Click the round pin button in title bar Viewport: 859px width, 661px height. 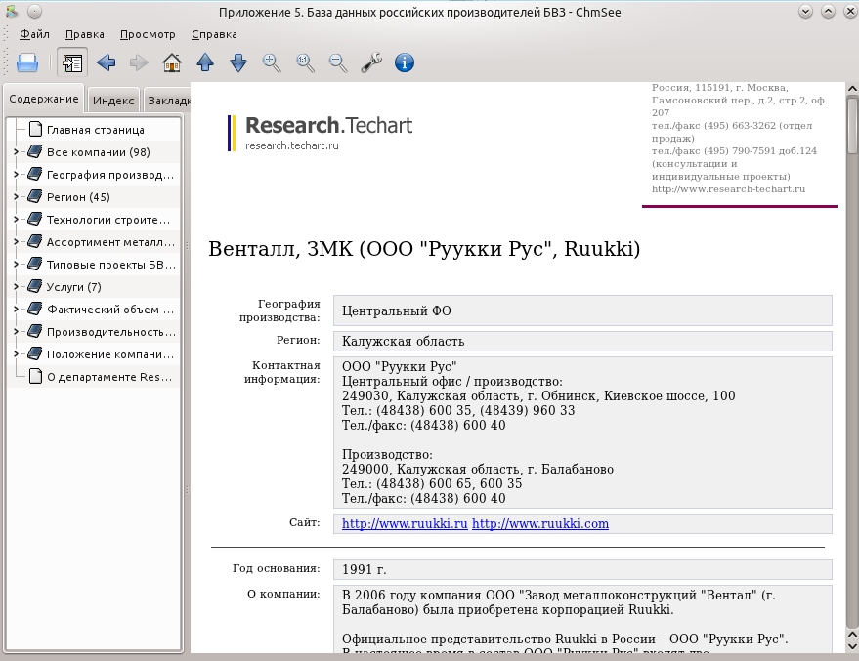[34, 11]
